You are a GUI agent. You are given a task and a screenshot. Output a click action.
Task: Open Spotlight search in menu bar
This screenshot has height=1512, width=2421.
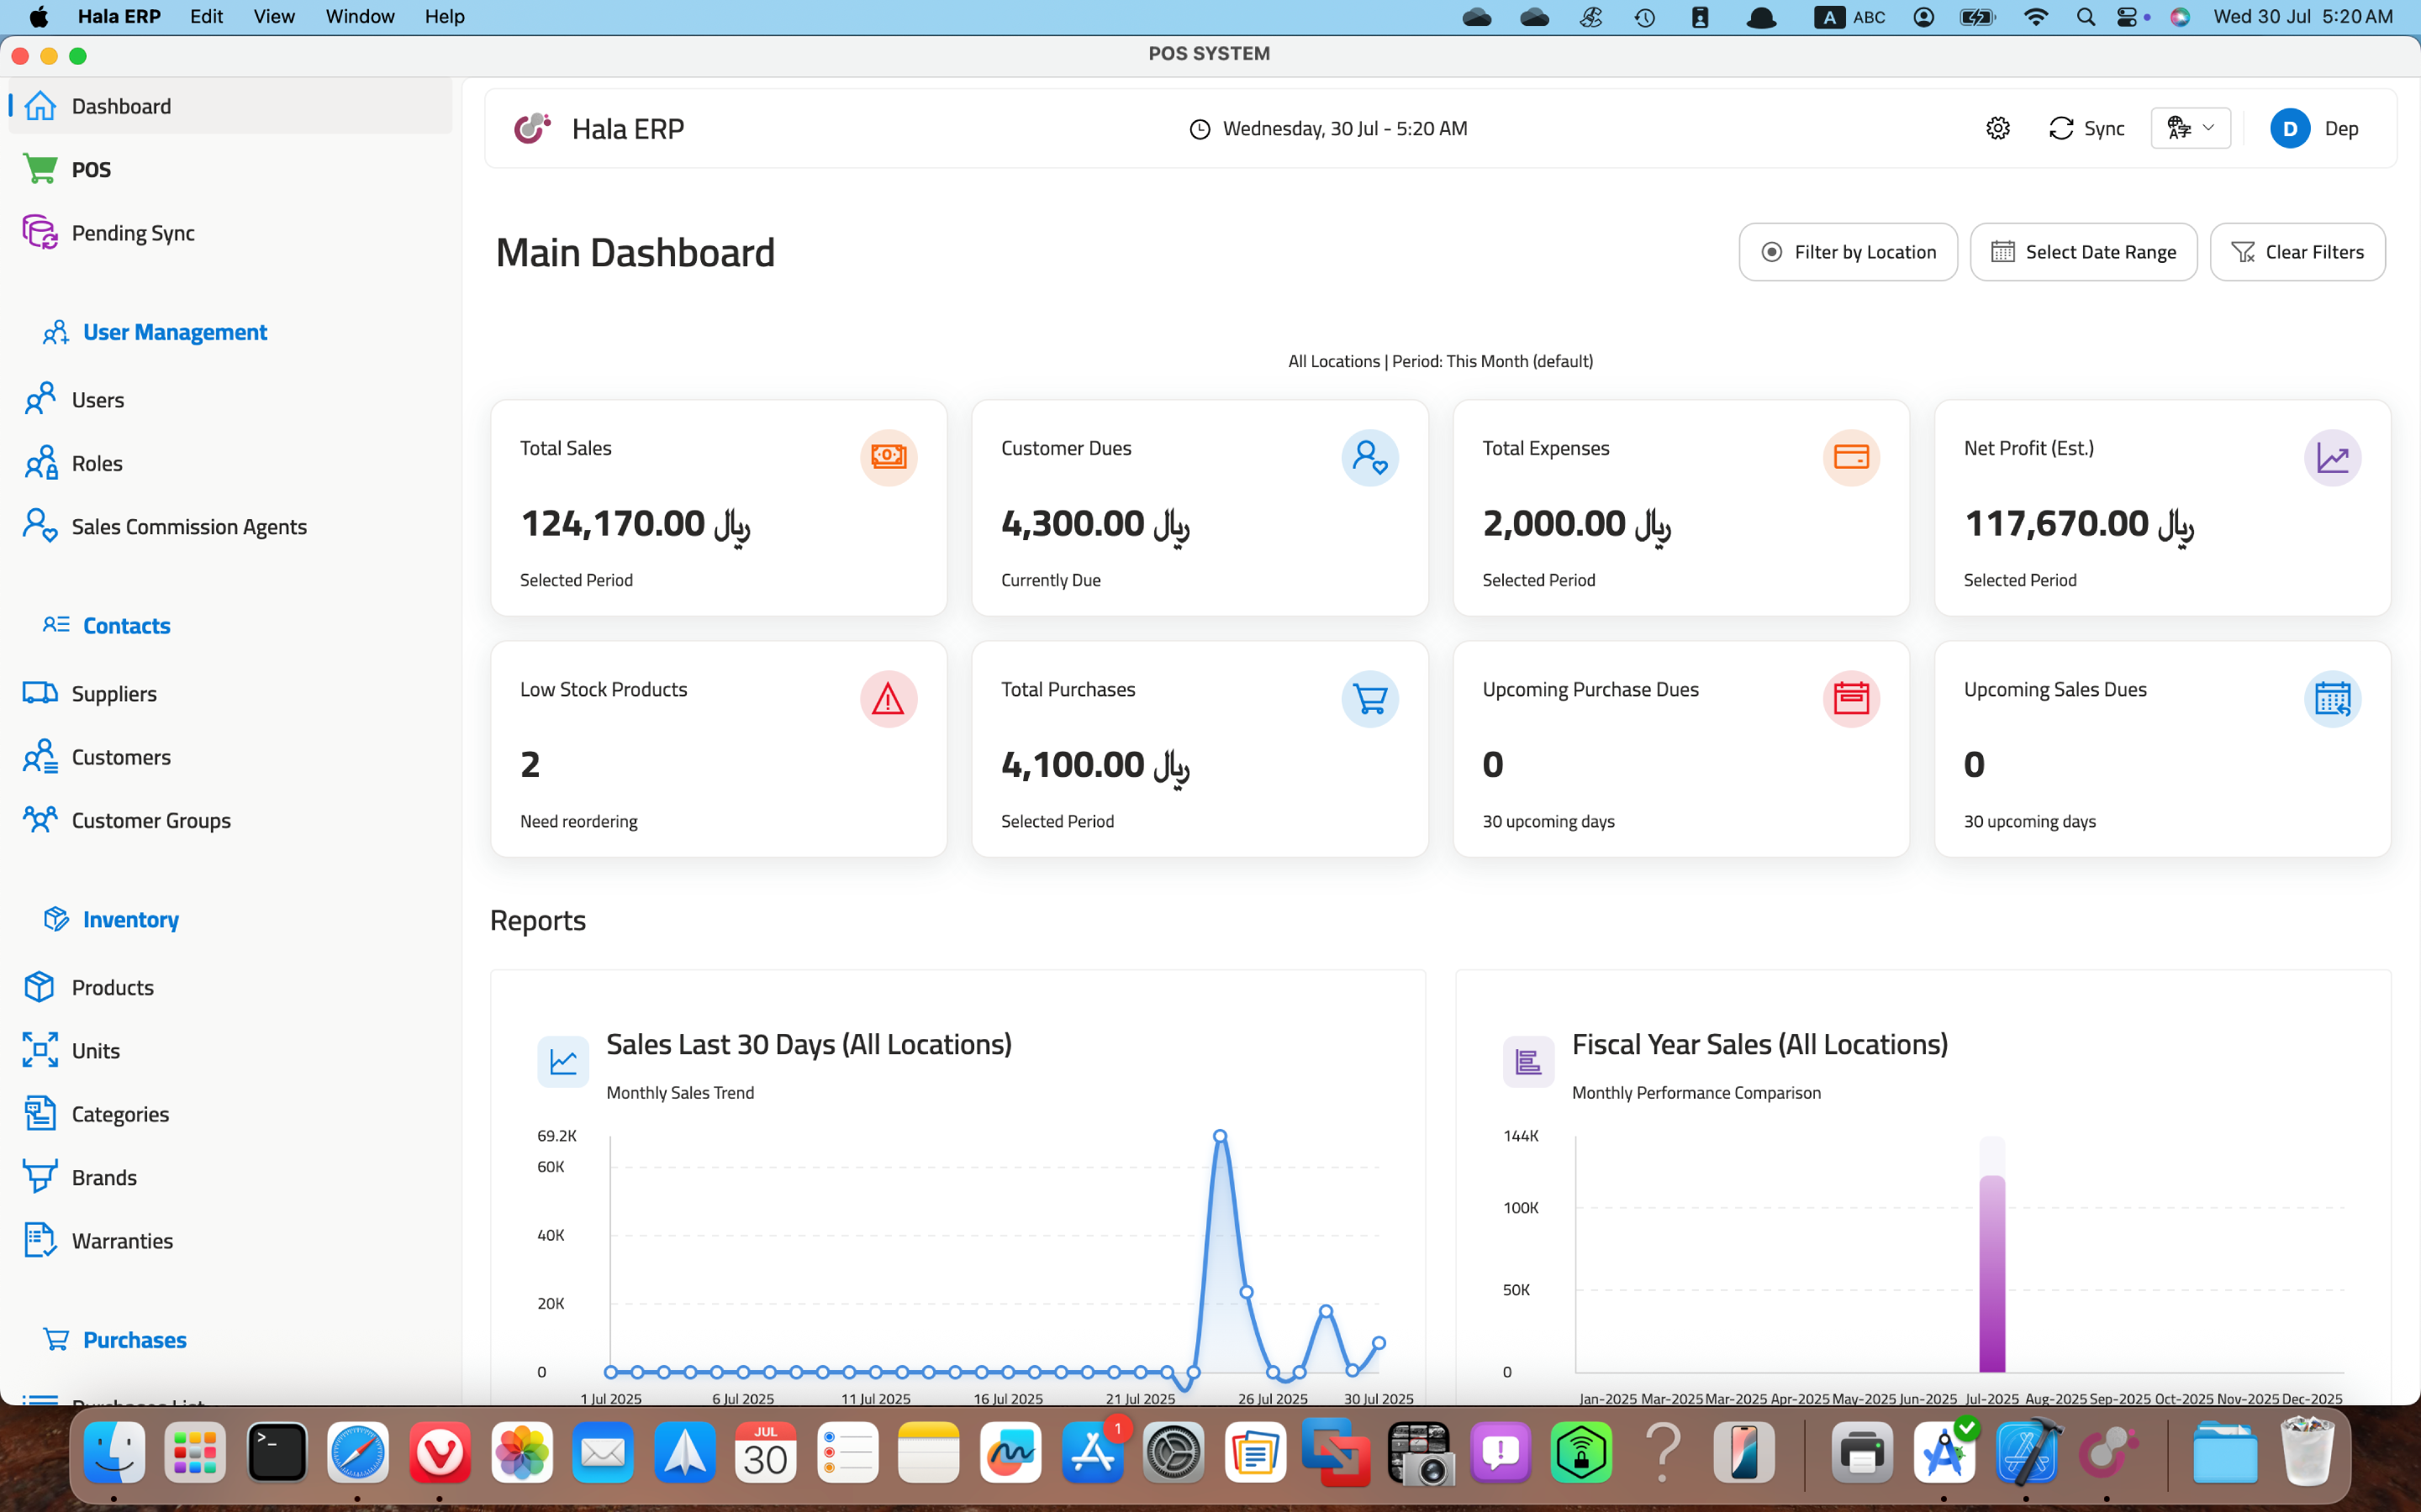coord(2086,17)
